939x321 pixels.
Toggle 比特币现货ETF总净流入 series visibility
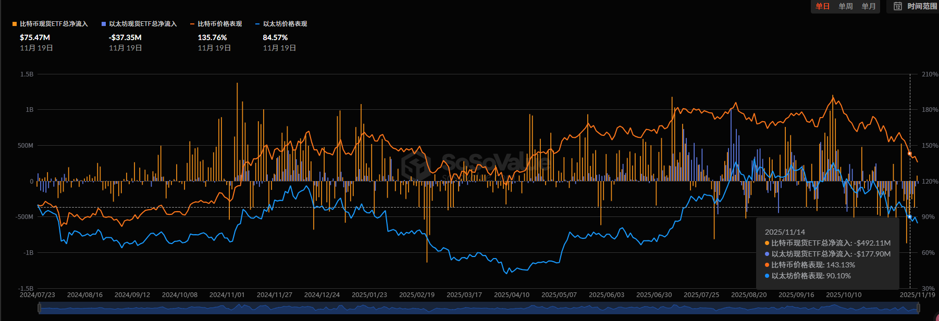coord(54,24)
